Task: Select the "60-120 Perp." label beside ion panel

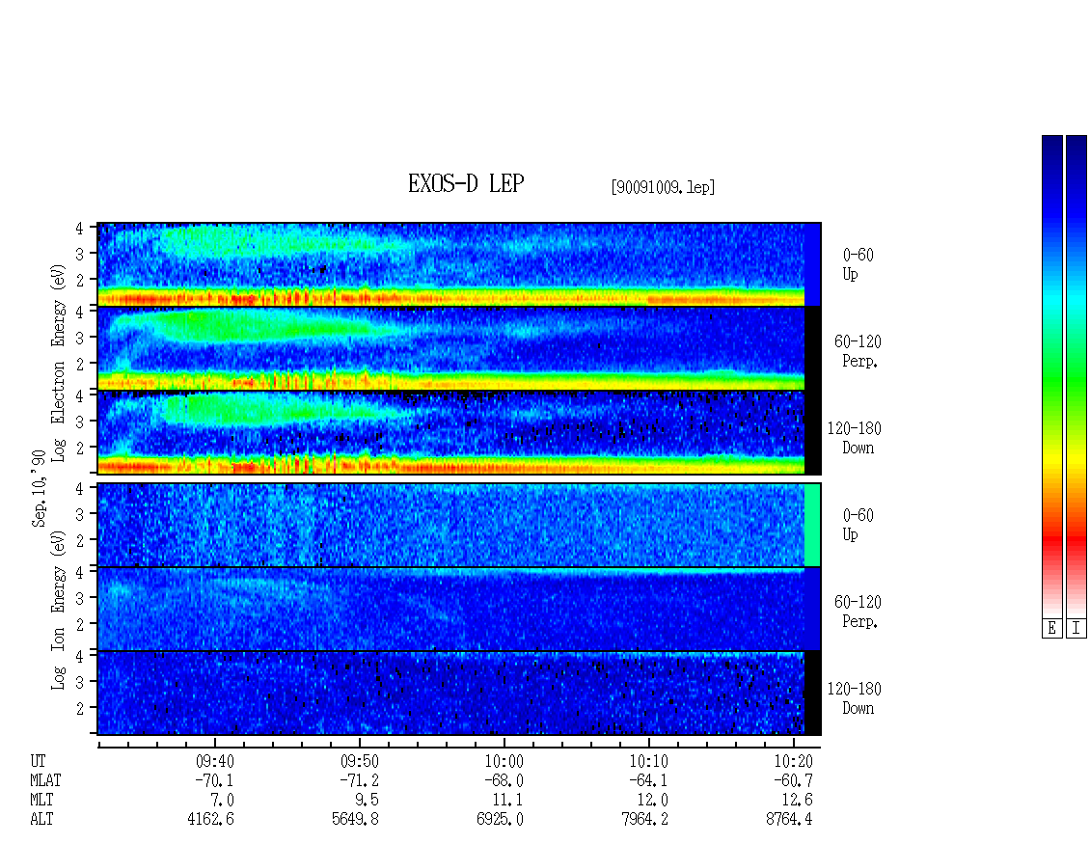Action: pyautogui.click(x=858, y=612)
